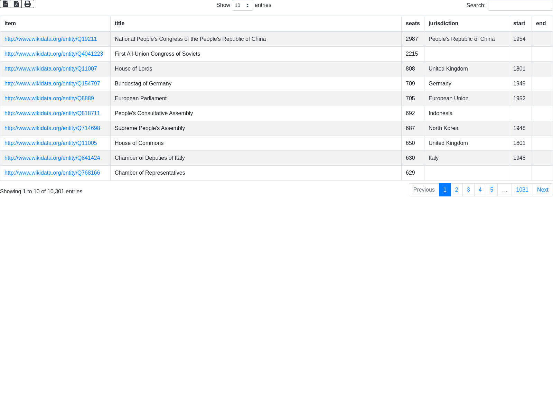Click the Previous pagination button

pyautogui.click(x=424, y=190)
